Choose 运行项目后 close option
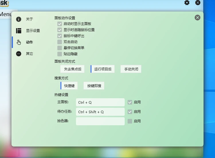This screenshot has height=158, width=215. tap(103, 69)
